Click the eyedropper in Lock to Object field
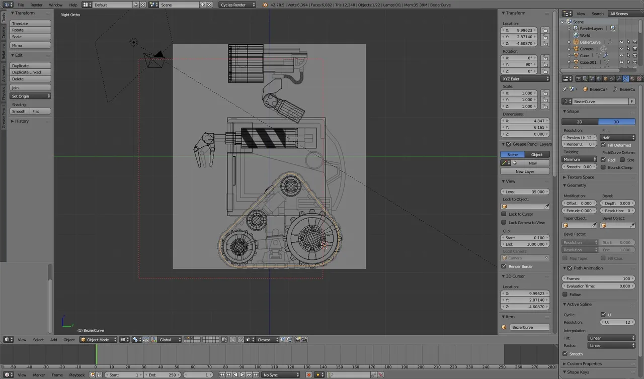The image size is (644, 379). [x=547, y=207]
